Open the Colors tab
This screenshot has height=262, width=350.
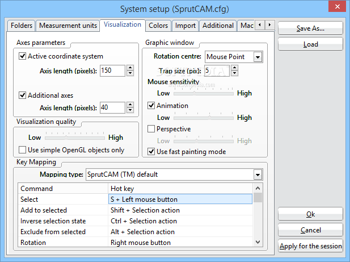158,26
